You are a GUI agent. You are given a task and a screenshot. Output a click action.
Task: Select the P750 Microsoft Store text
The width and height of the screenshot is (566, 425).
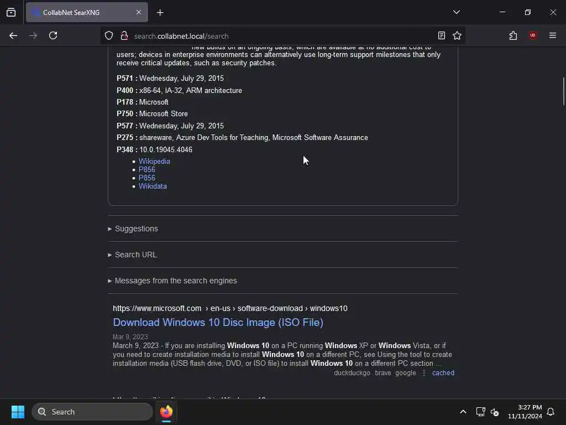point(164,113)
